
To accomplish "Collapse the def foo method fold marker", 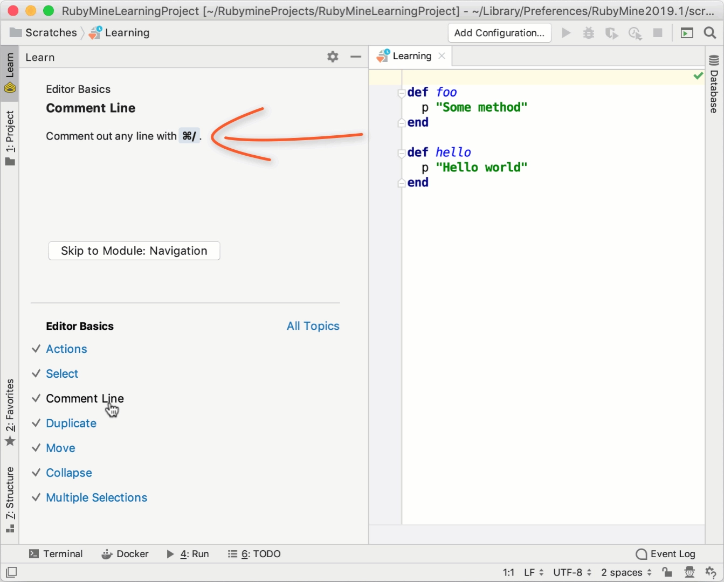I will [x=402, y=93].
